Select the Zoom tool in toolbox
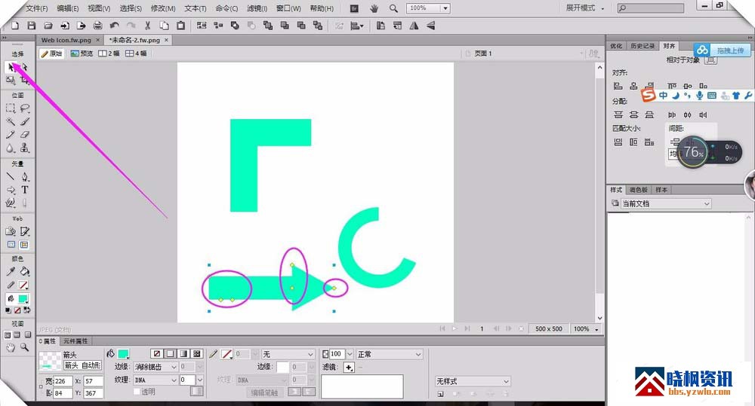The image size is (755, 406). [x=25, y=347]
